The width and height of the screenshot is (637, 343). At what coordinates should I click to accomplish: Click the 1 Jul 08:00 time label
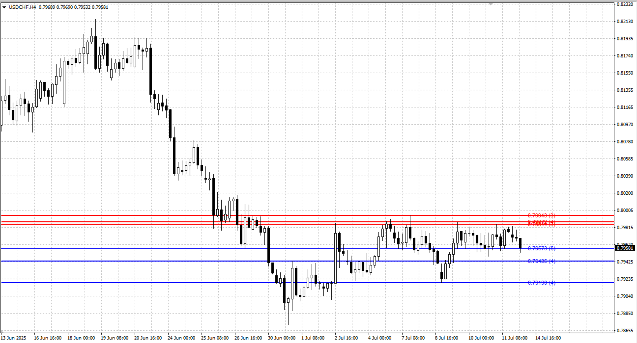pyautogui.click(x=314, y=338)
